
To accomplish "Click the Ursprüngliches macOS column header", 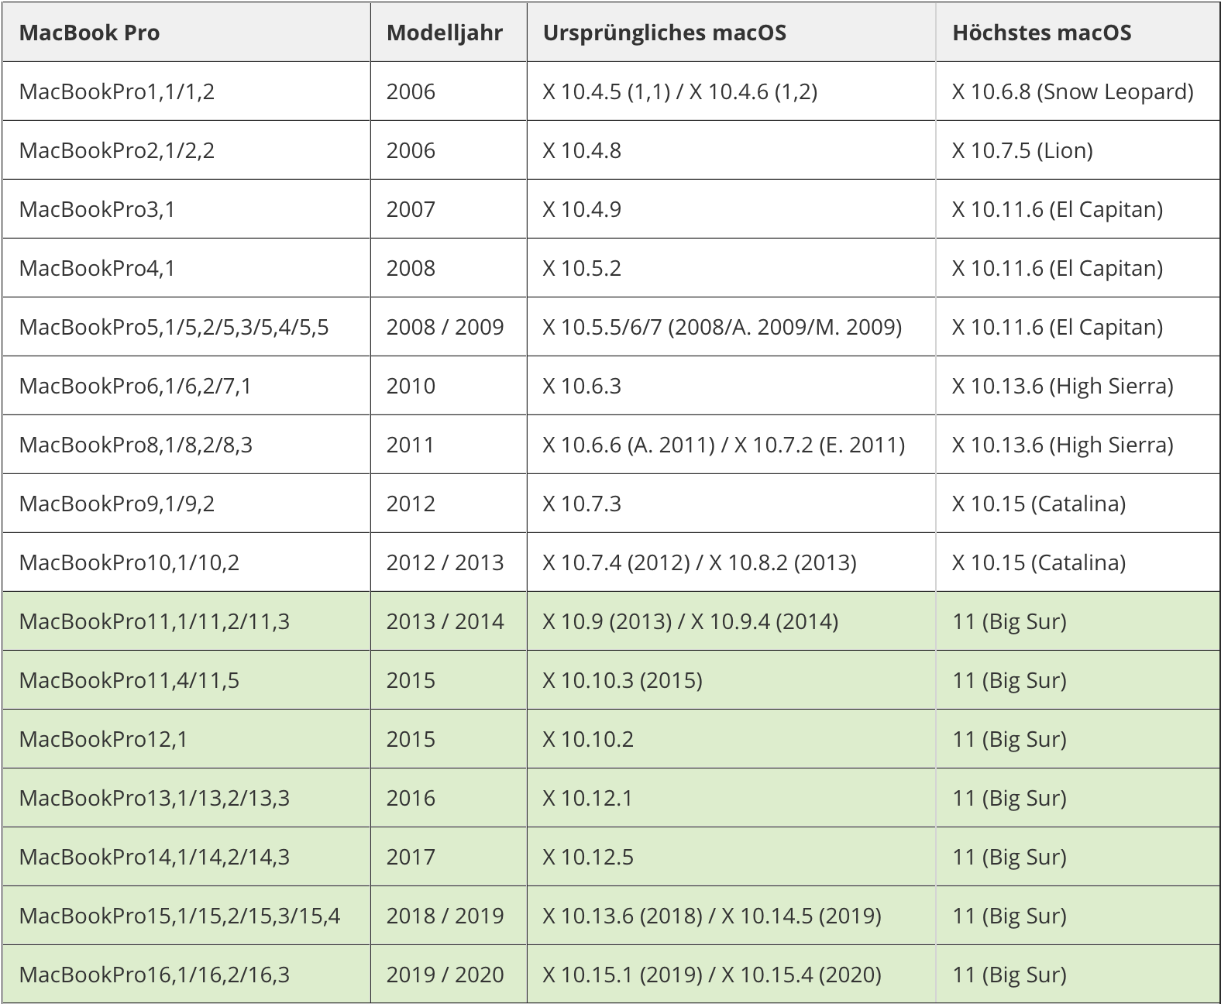I will 664,33.
